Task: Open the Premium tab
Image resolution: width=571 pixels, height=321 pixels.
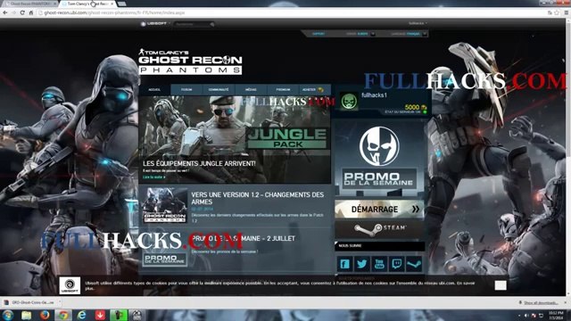Action: (283, 89)
